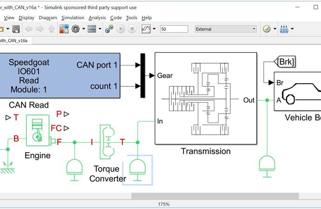Open the Library Browser icon
Viewport: 321px width, 209px height.
[x=64, y=29]
